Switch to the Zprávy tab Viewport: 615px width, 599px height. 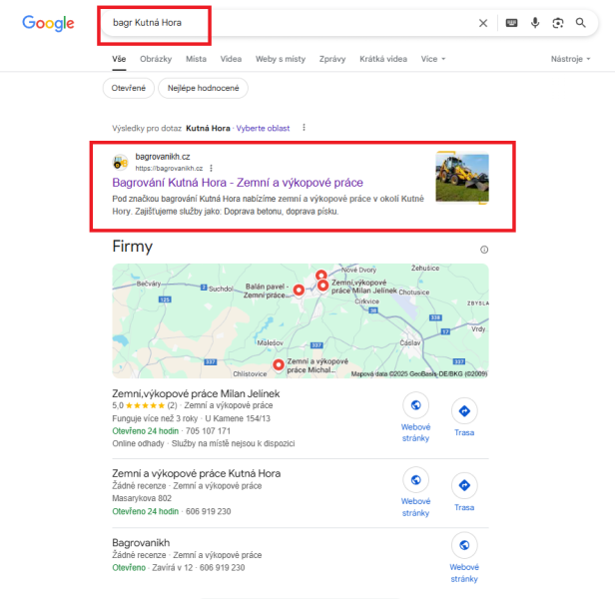tap(332, 59)
